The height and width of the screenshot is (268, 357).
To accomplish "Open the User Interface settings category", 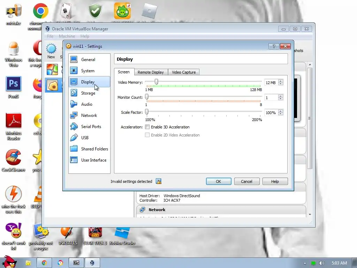I will point(89,160).
